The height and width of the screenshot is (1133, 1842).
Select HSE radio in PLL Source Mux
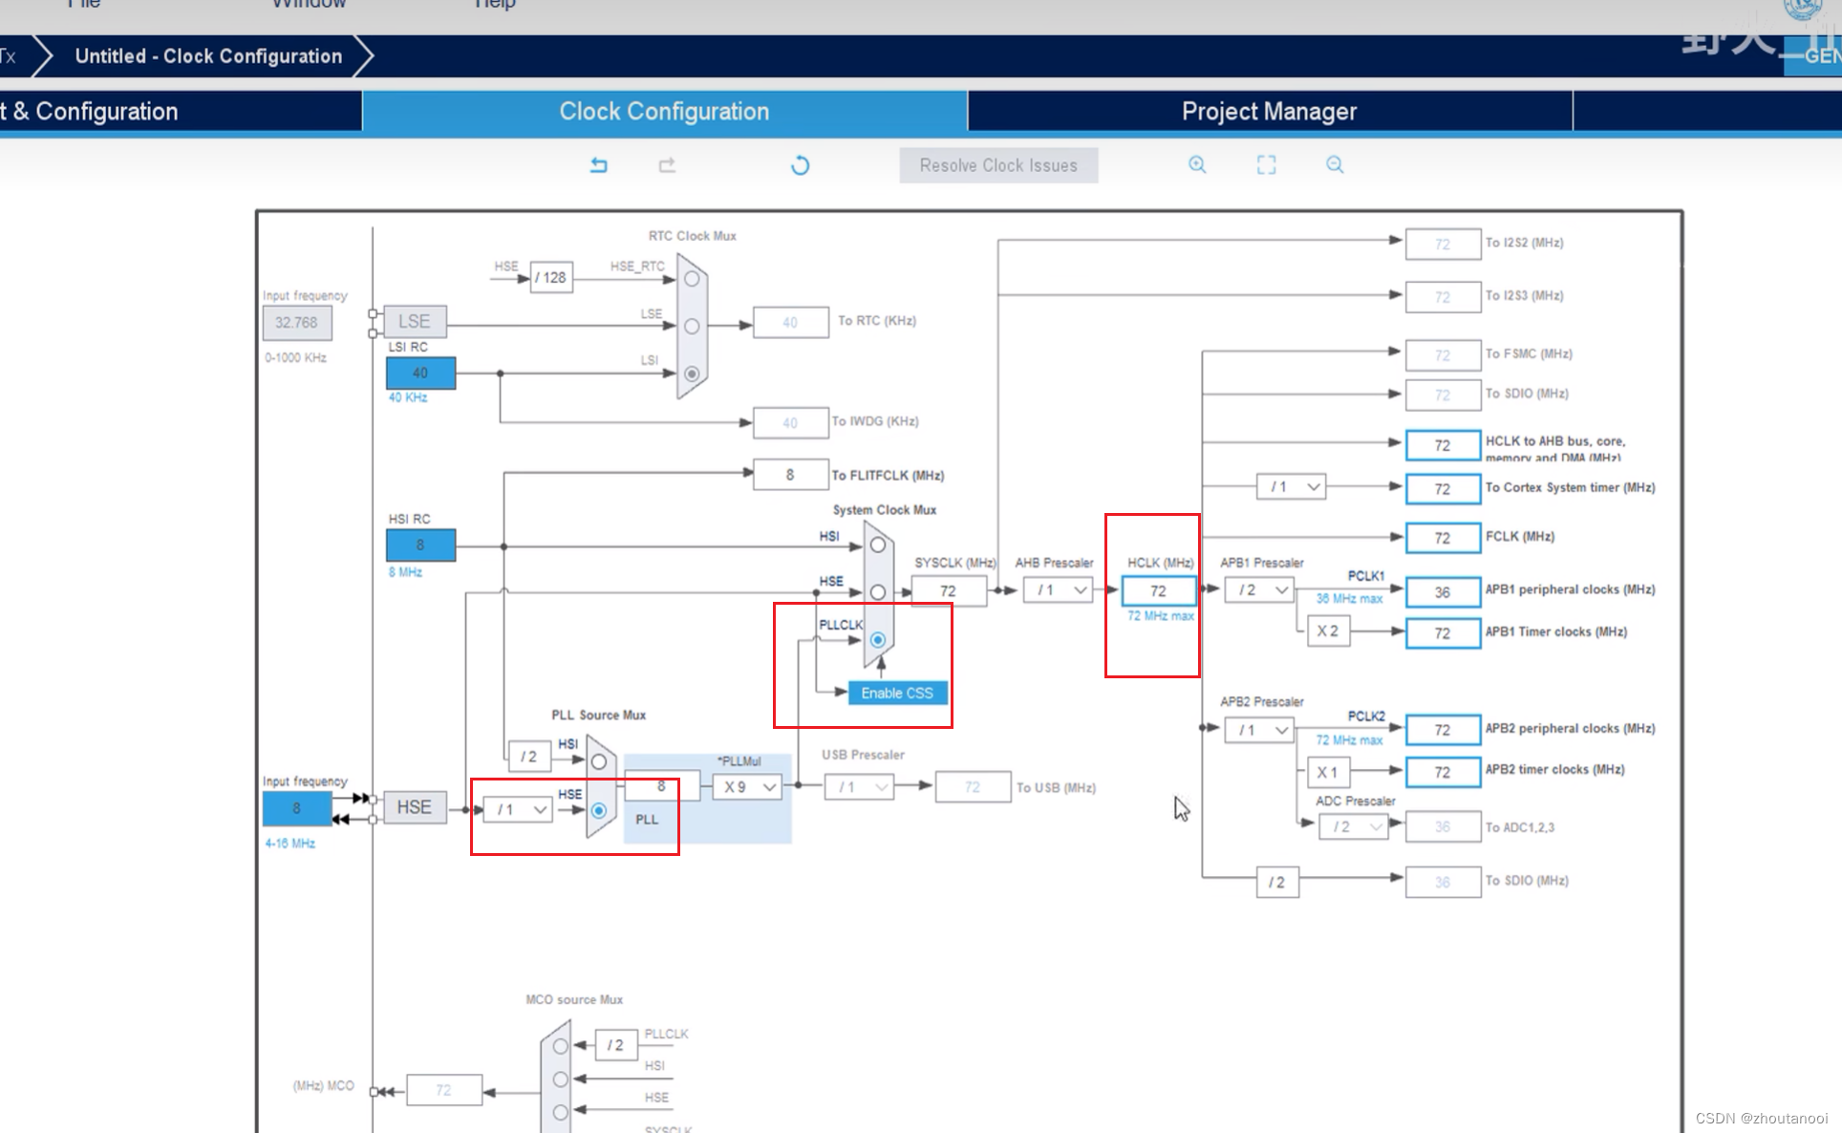[x=599, y=810]
